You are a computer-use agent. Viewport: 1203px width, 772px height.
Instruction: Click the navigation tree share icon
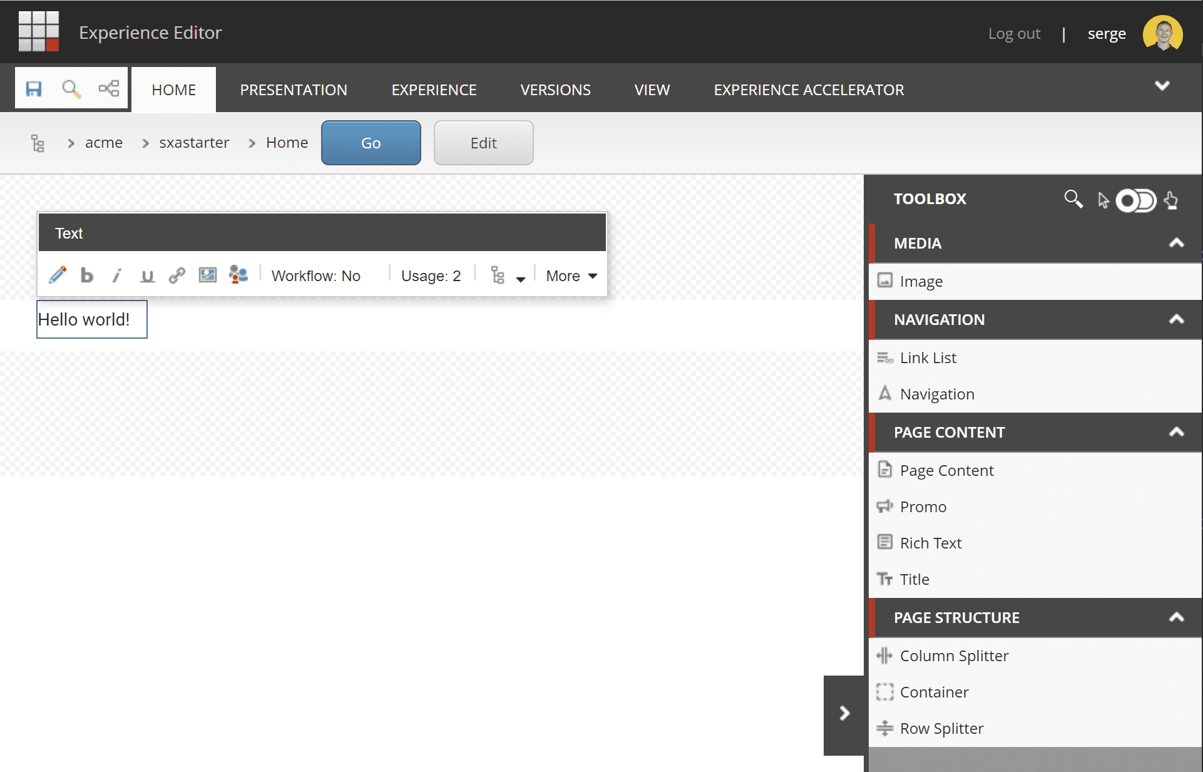[x=109, y=88]
